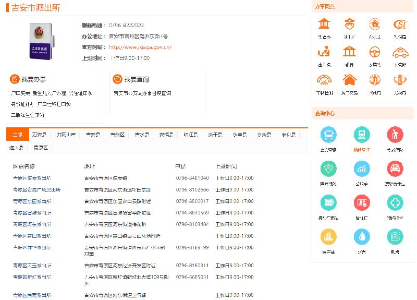Image resolution: width=417 pixels, height=300 pixels.
Task: Open the SI social security bureau icon
Action: (400, 25)
